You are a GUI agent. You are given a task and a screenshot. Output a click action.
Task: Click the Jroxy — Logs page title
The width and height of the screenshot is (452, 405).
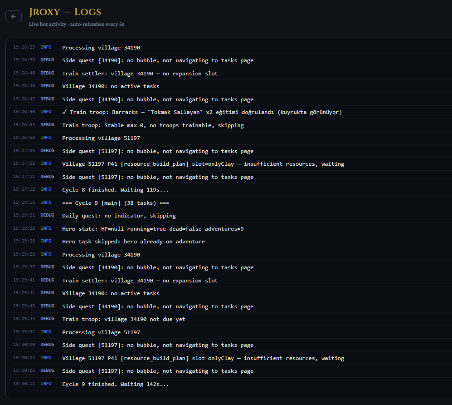coord(65,12)
